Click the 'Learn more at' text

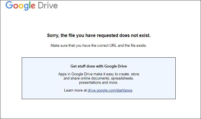point(75,90)
